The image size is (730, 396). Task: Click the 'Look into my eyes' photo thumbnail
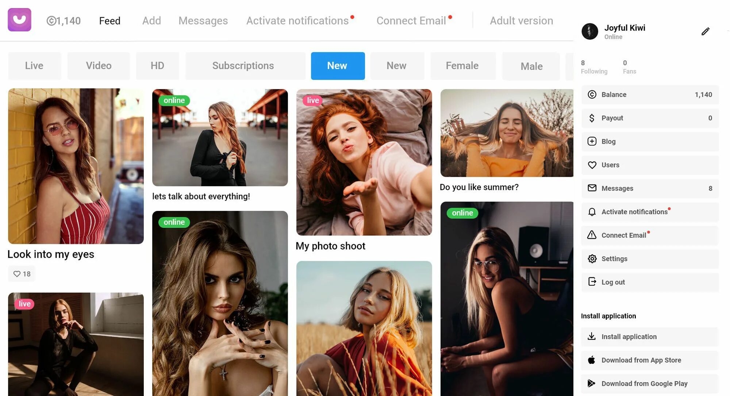click(x=76, y=166)
